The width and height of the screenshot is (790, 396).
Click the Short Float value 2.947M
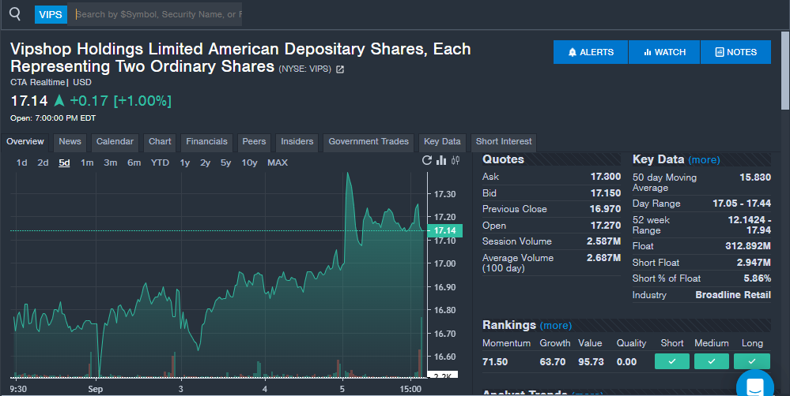754,263
